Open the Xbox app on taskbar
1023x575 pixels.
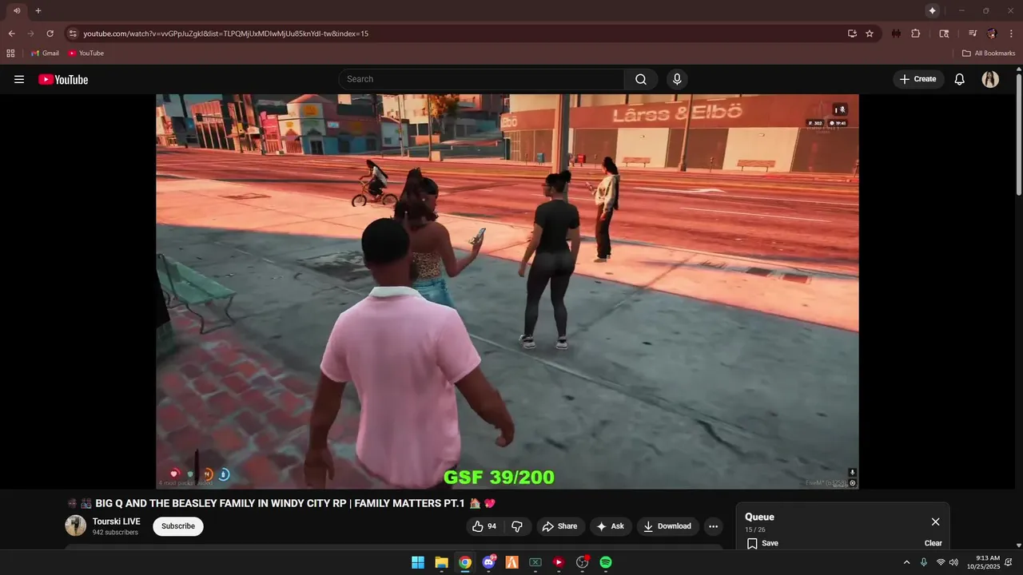click(x=535, y=562)
